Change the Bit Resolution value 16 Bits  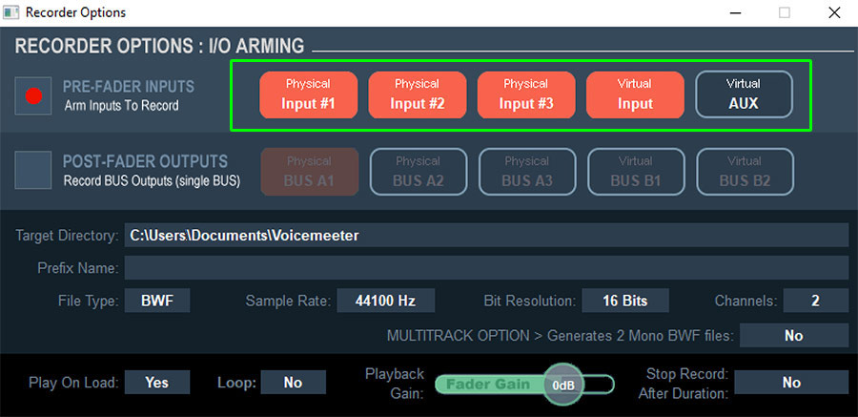coord(625,301)
